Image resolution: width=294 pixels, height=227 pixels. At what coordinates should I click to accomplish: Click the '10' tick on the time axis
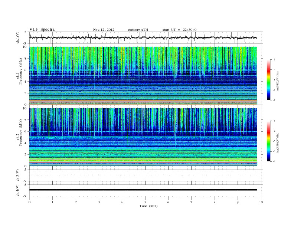click(x=261, y=202)
